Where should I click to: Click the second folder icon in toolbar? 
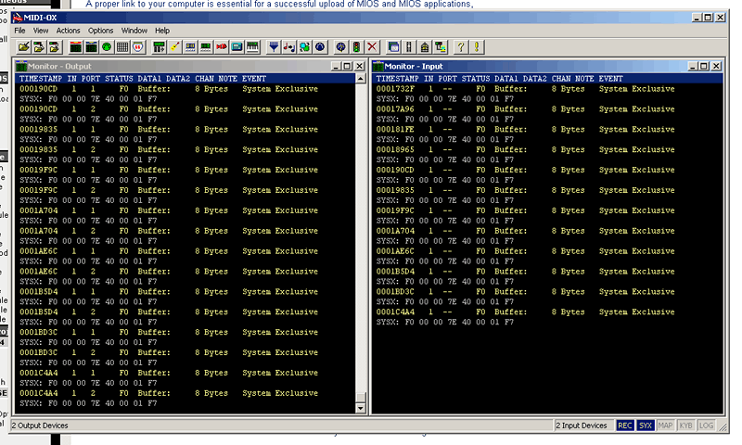tap(39, 46)
